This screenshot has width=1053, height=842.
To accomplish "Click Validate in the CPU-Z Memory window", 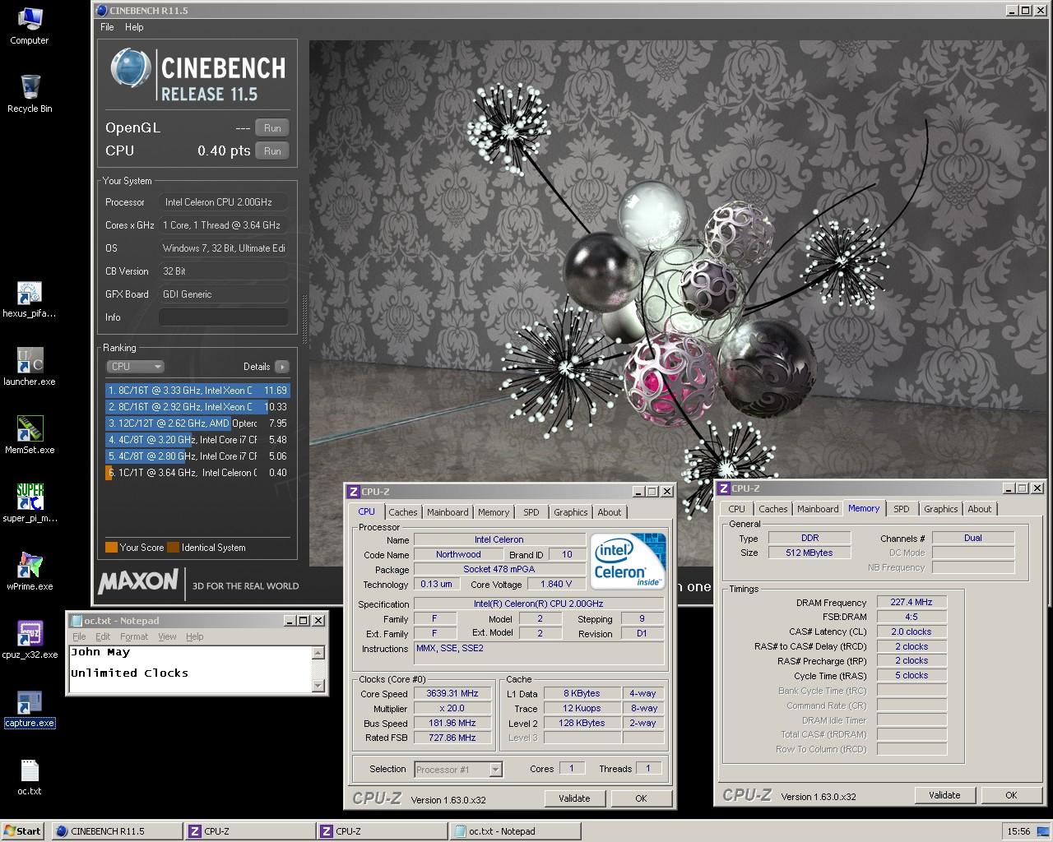I will 944,795.
